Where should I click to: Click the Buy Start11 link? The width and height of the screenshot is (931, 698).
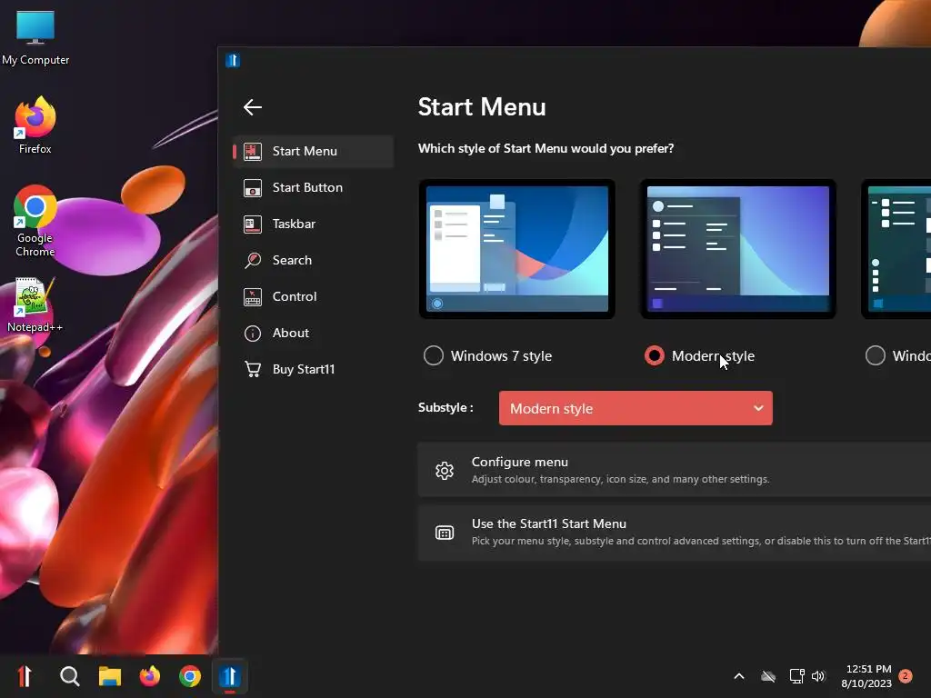(x=304, y=369)
